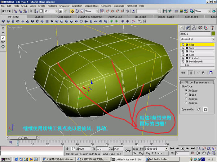
Task: Open the Modifiers menu
Action: pyautogui.click(x=52, y=6)
